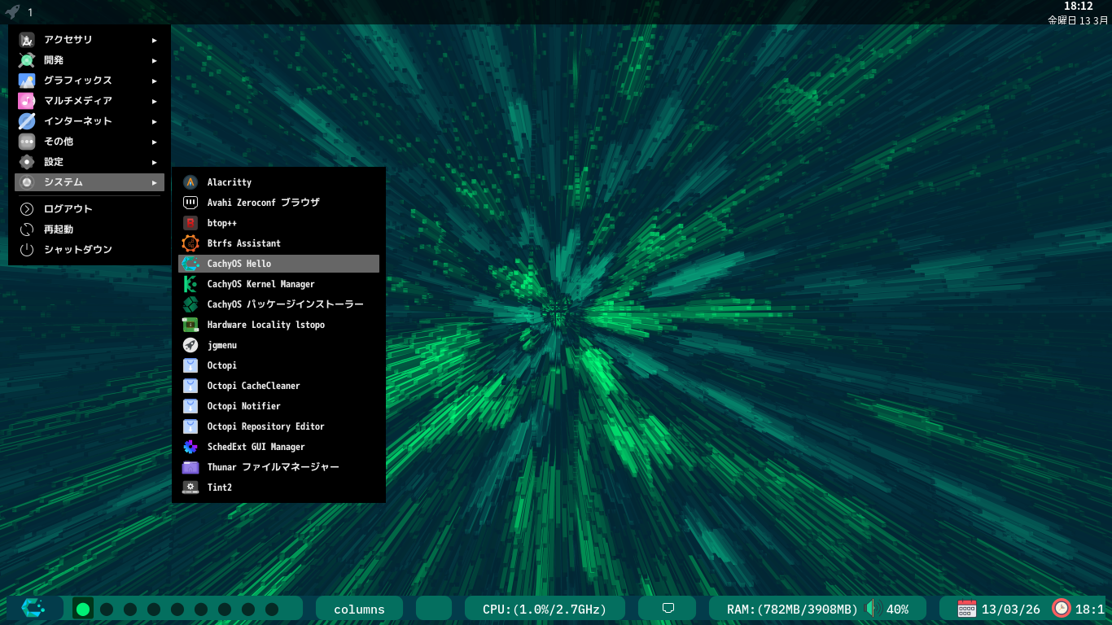Click the icon beside the plain Octopi entry
Image resolution: width=1112 pixels, height=625 pixels.
coord(190,365)
